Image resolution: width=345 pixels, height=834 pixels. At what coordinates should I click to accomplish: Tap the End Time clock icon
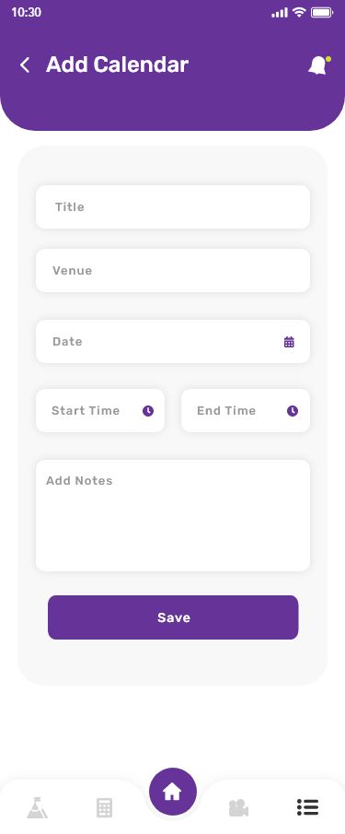293,411
